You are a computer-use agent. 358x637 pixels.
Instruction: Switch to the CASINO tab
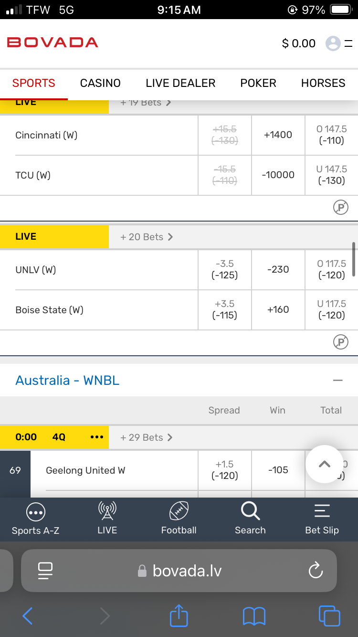coord(100,83)
